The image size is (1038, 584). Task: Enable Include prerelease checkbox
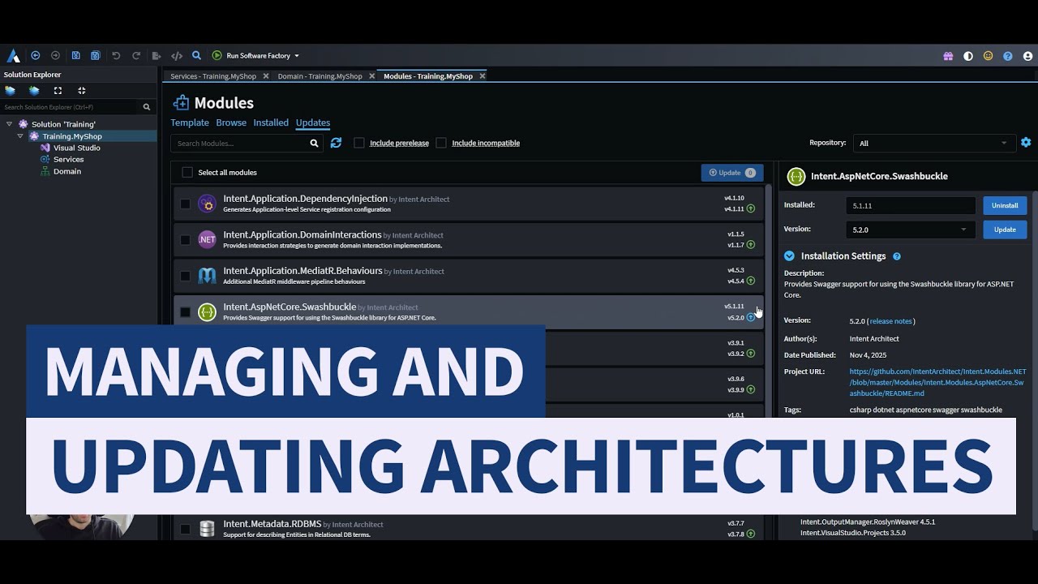[359, 143]
